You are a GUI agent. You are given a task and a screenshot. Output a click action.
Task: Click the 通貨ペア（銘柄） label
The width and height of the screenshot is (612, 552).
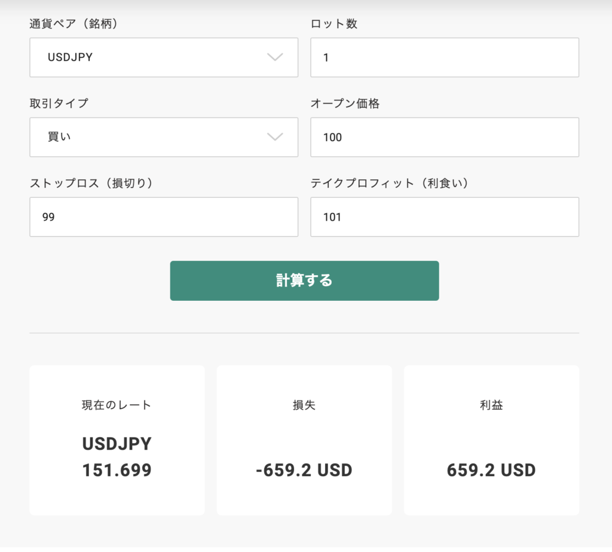pyautogui.click(x=81, y=24)
